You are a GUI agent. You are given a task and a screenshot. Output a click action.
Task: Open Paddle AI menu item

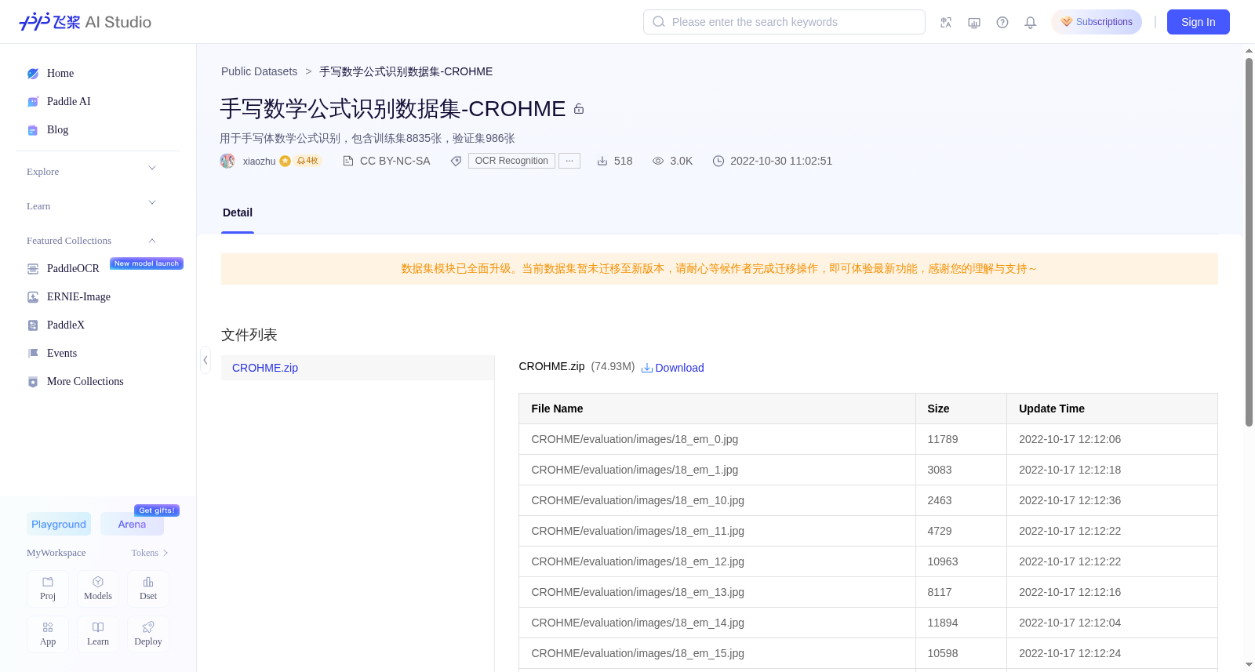click(69, 102)
